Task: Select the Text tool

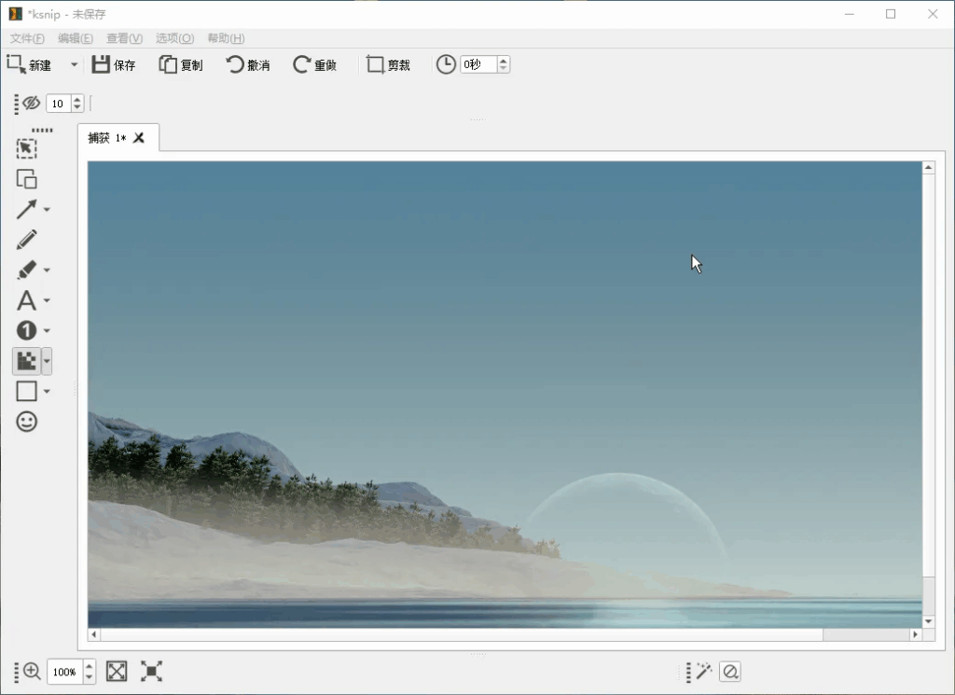Action: point(26,300)
